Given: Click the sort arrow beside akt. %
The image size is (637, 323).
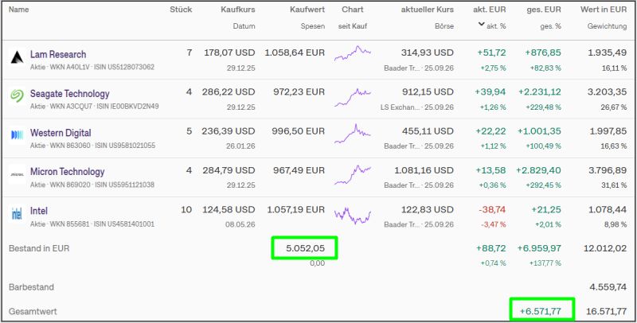Looking at the screenshot, I should coord(482,25).
